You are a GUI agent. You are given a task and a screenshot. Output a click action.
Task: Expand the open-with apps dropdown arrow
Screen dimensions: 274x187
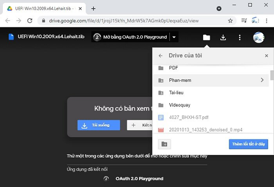click(174, 37)
